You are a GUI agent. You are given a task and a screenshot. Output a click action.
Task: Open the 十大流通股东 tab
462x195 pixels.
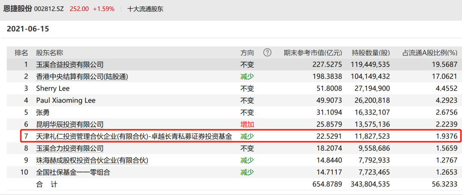pos(145,9)
